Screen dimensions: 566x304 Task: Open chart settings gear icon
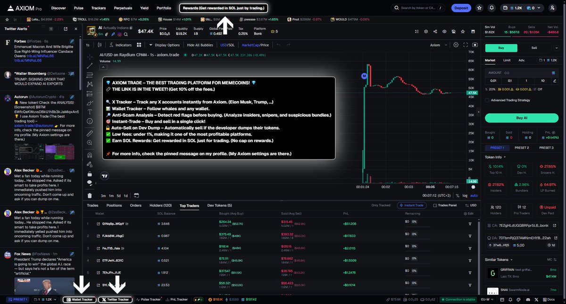pyautogui.click(x=456, y=45)
